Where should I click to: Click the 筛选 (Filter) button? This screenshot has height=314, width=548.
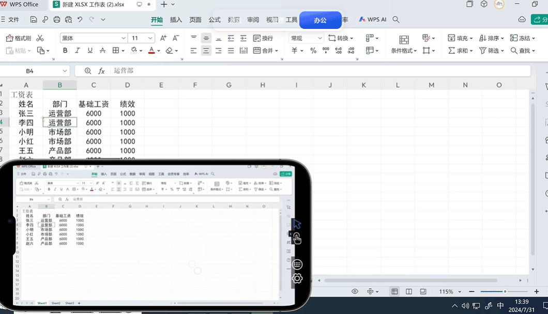489,51
